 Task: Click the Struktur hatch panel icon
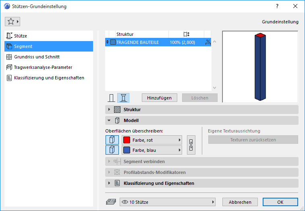117,110
